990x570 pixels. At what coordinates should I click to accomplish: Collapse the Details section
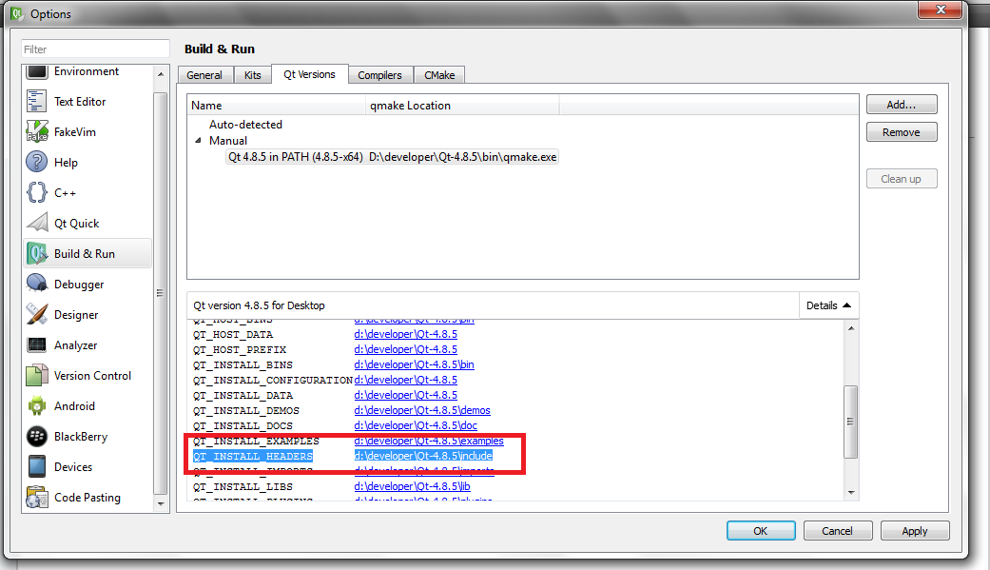tap(828, 305)
